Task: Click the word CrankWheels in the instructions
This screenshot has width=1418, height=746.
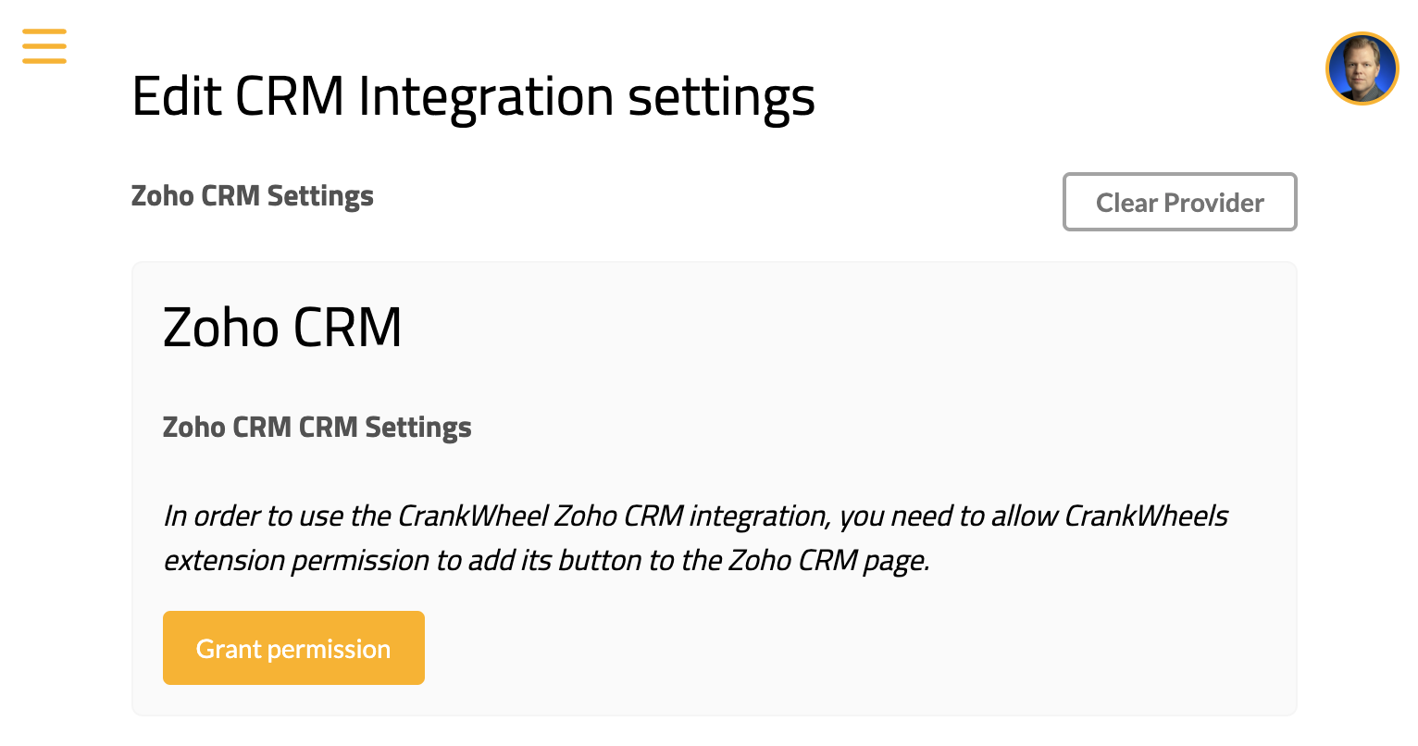Action: pos(1146,516)
